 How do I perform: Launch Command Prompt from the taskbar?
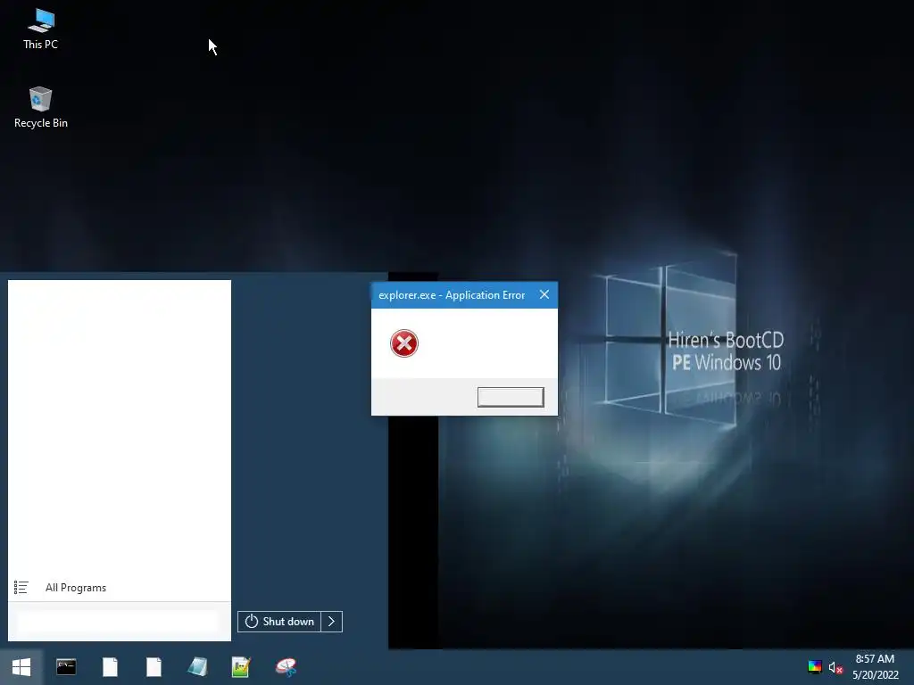[x=66, y=667]
